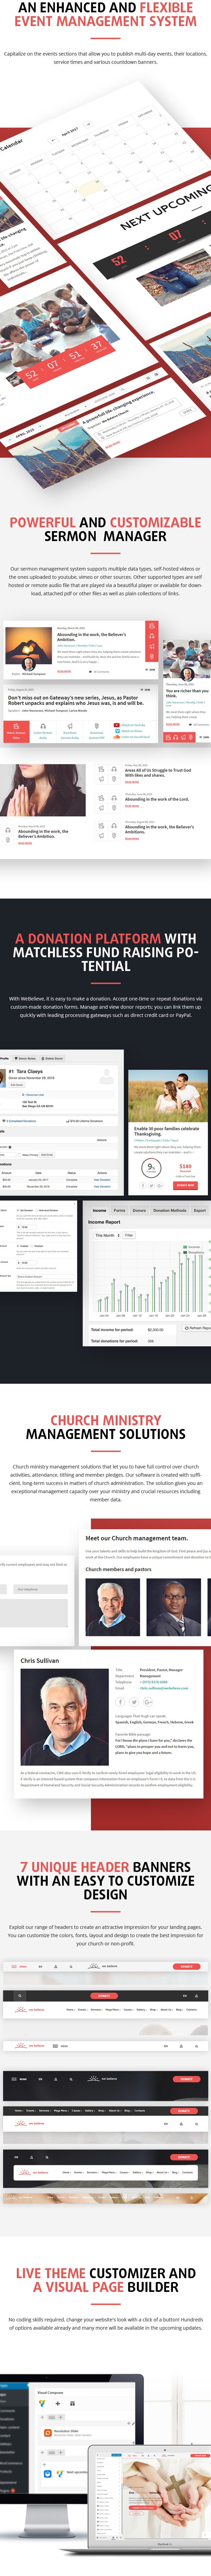Viewport: 211px width, 2576px height.
Task: Open the This Month period dropdown
Action: click(106, 1235)
